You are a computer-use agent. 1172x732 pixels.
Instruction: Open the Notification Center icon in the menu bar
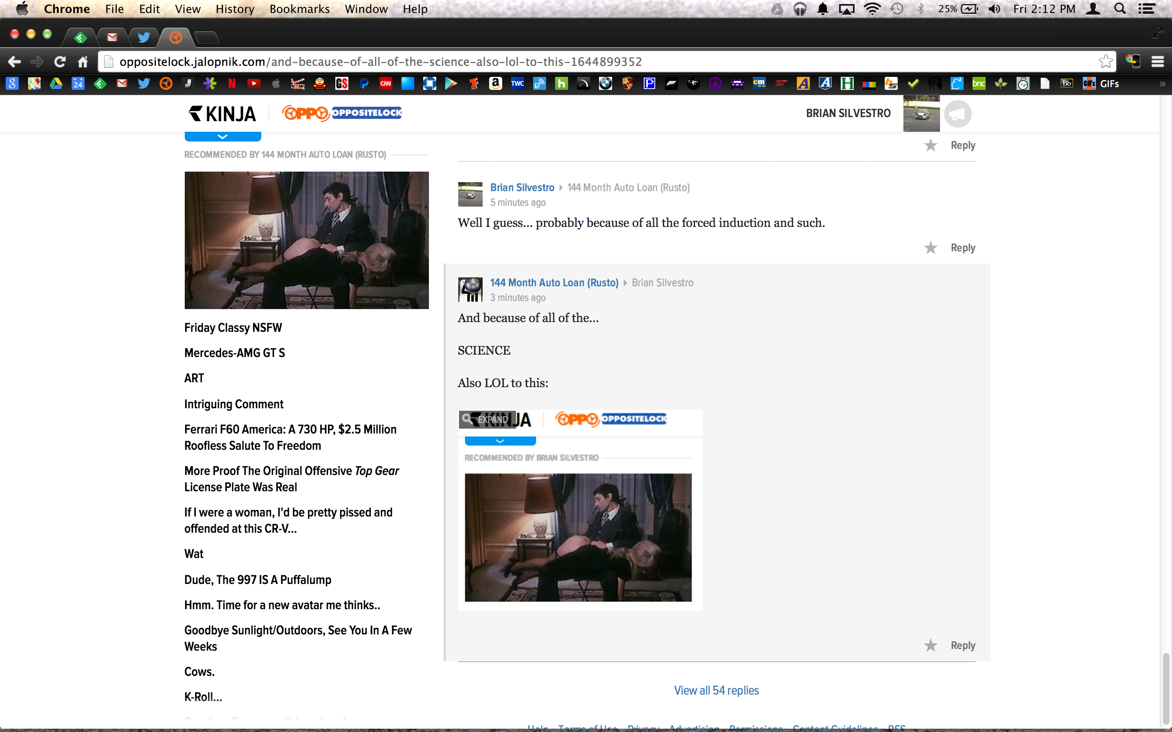coord(1147,9)
